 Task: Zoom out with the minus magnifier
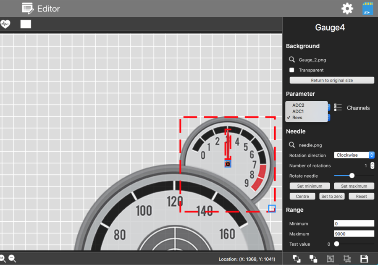coord(12,258)
